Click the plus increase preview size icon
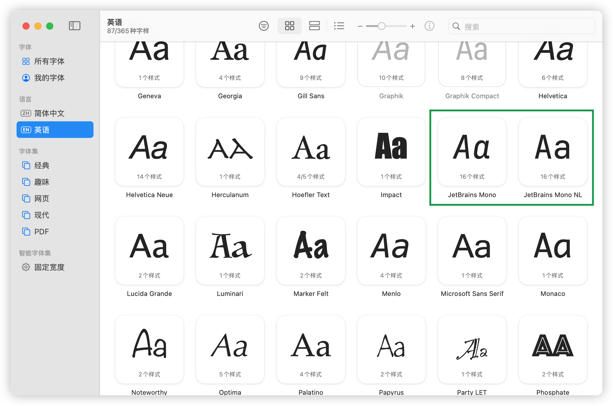Viewport: 613px width, 406px height. click(412, 26)
